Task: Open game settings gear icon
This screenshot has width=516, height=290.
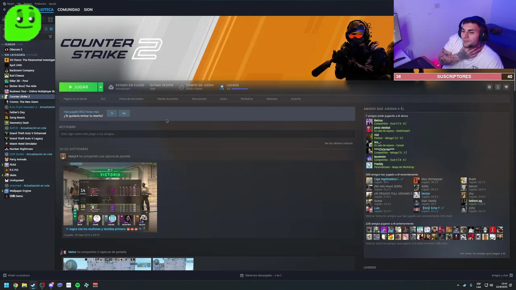Action: coord(489,87)
